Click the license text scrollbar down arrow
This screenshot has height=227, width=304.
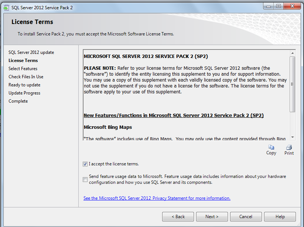pyautogui.click(x=293, y=137)
